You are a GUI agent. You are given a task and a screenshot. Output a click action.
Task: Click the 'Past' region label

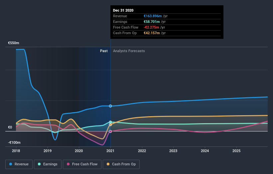104,51
